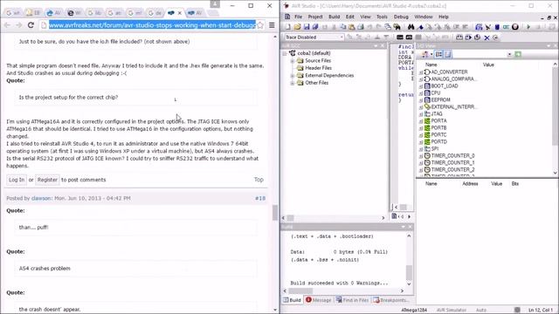Open the Build menu
The height and width of the screenshot is (314, 559).
click(334, 17)
